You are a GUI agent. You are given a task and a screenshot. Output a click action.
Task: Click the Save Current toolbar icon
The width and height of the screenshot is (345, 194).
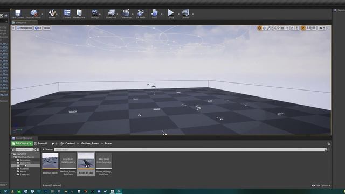click(x=18, y=14)
